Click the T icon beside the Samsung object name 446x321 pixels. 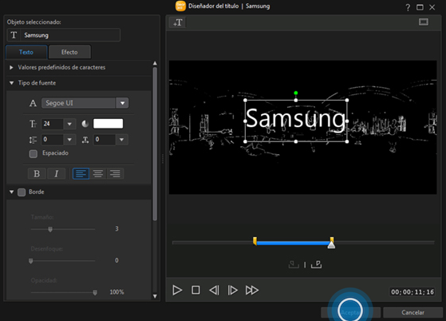14,35
